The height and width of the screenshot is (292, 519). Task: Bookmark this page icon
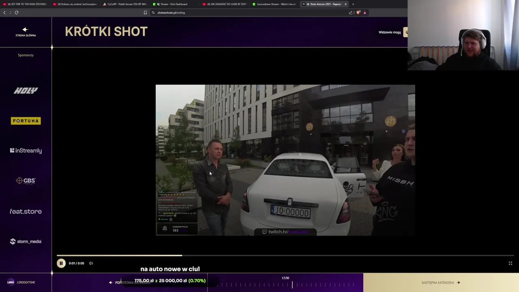point(145,13)
